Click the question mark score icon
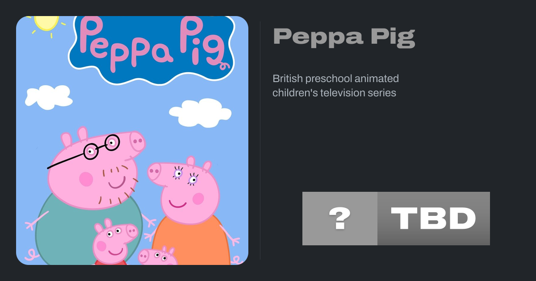Screen dimensions: 536x281 coord(339,219)
